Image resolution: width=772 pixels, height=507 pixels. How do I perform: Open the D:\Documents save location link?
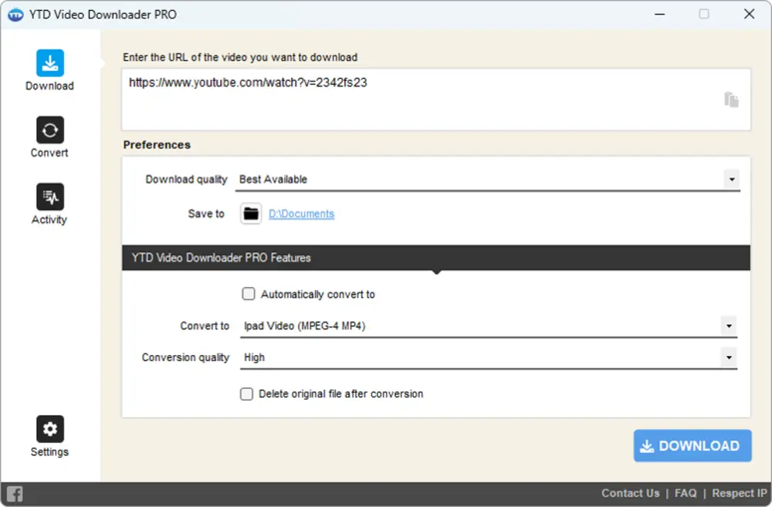click(x=301, y=214)
